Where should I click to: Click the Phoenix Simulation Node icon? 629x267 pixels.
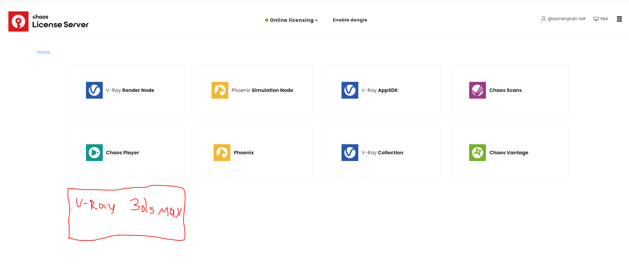tap(220, 90)
